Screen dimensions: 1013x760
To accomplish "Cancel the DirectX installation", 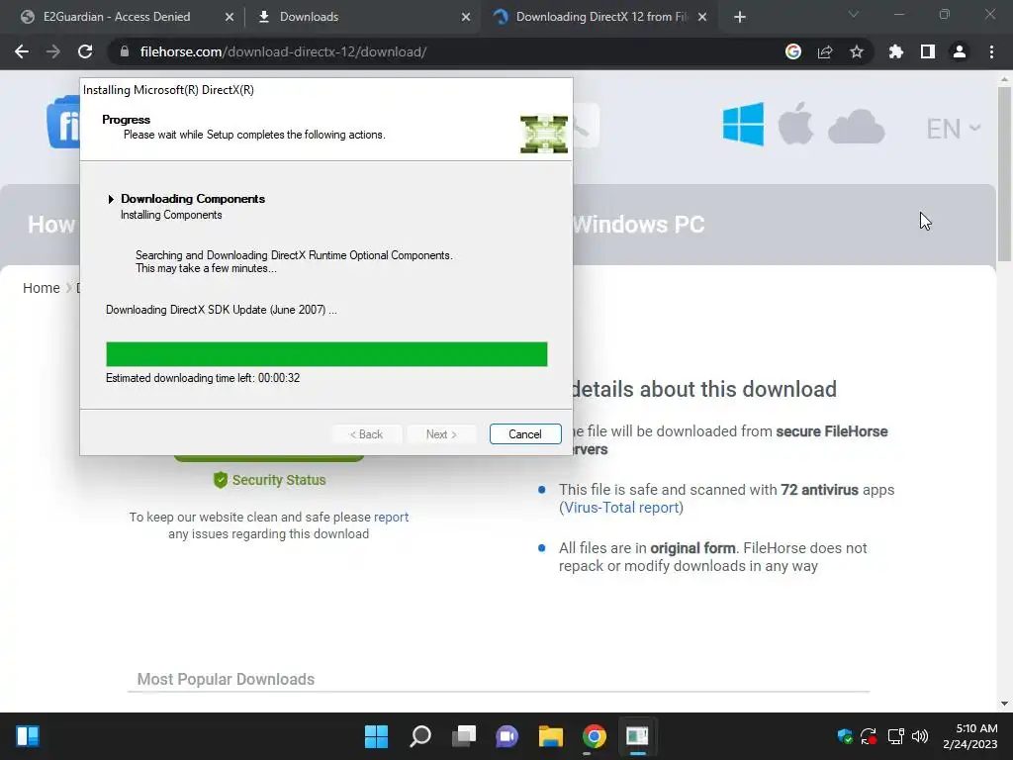I will [525, 434].
